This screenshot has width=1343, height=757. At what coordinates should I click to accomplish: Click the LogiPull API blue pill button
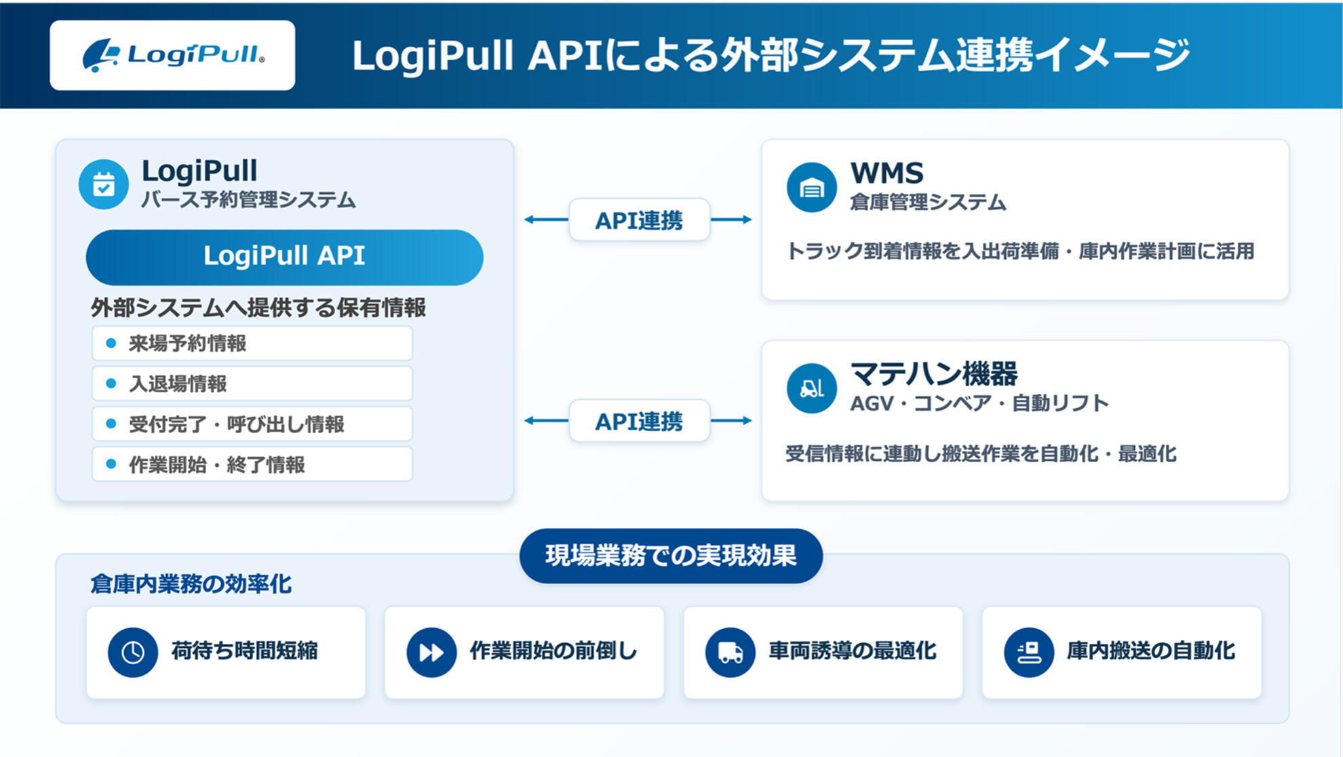click(284, 257)
